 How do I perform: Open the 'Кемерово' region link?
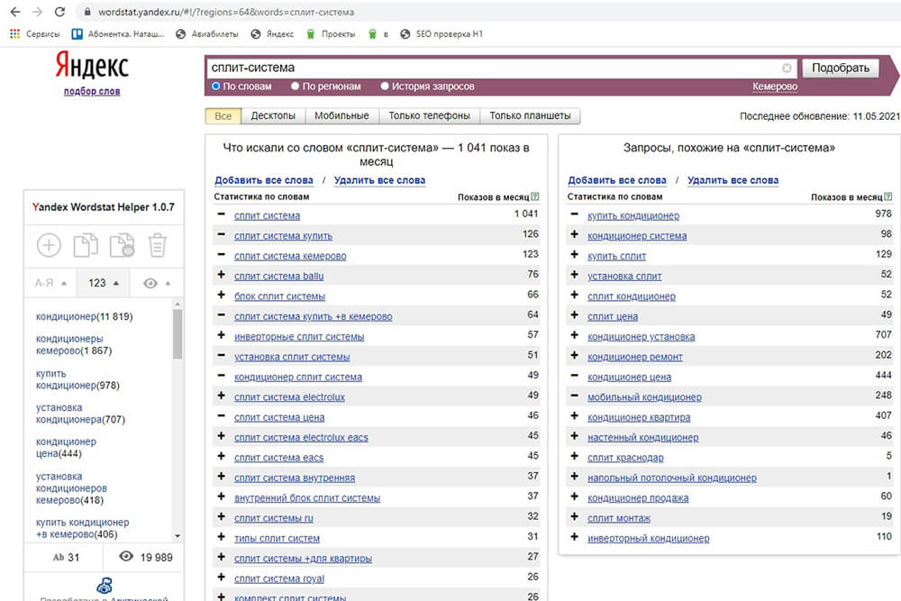pyautogui.click(x=775, y=87)
